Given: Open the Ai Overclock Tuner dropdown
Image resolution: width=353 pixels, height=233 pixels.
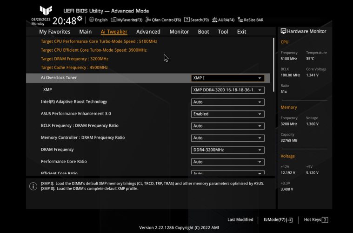Looking at the screenshot, I should pyautogui.click(x=227, y=78).
